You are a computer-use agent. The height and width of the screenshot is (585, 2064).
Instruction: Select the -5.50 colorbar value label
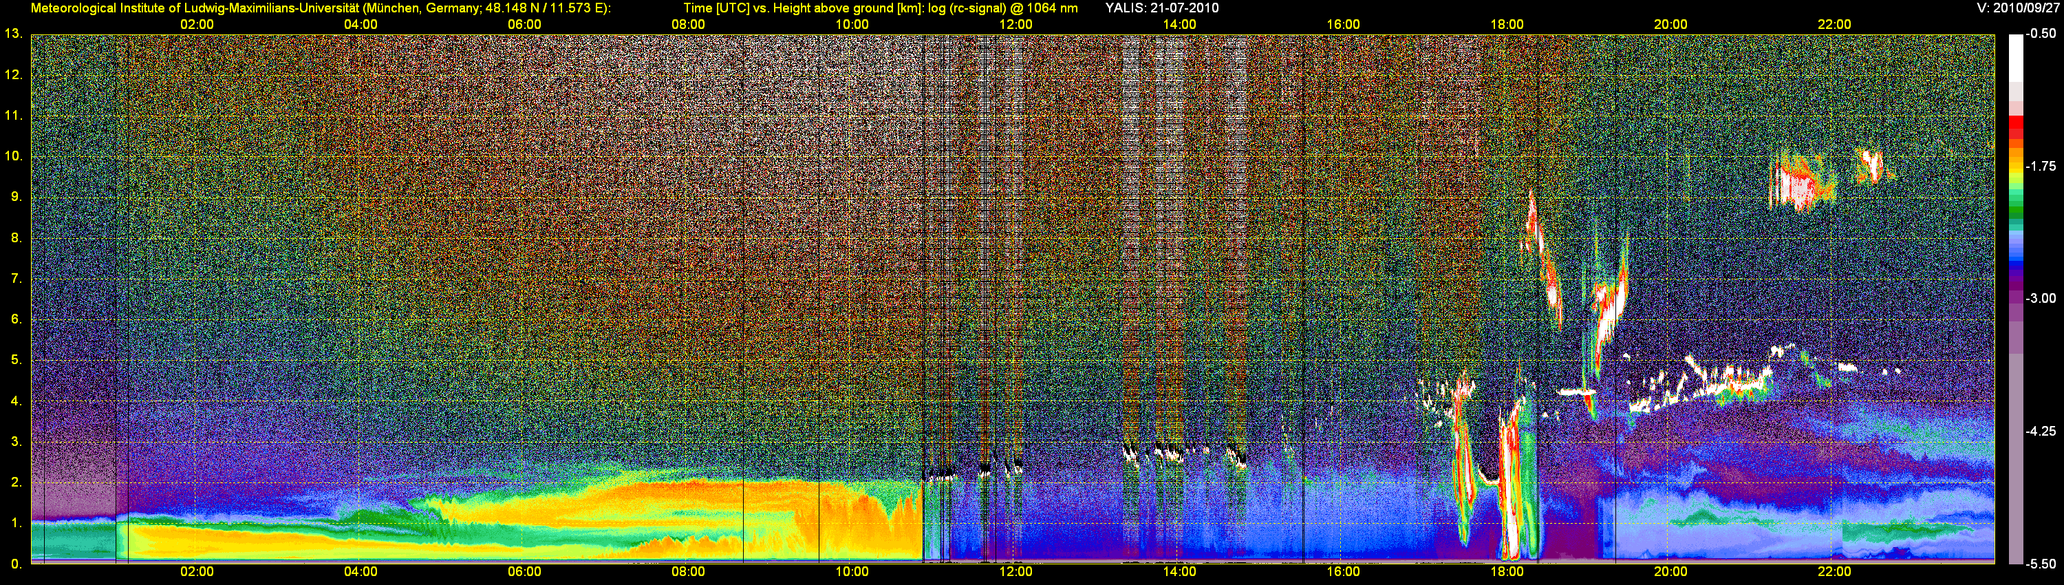2040,564
